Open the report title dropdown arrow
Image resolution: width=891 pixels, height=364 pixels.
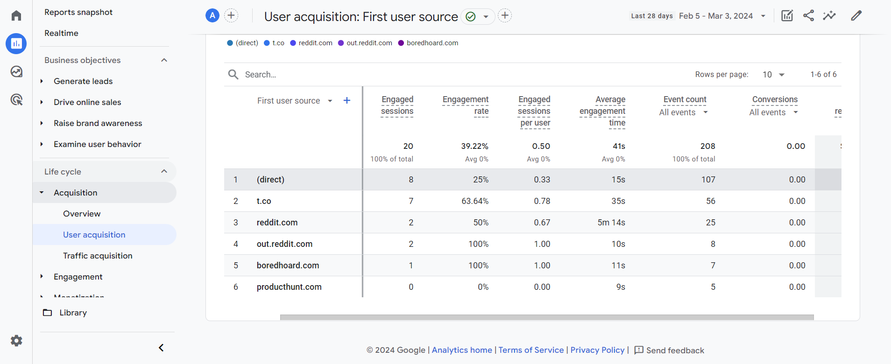[x=486, y=17]
